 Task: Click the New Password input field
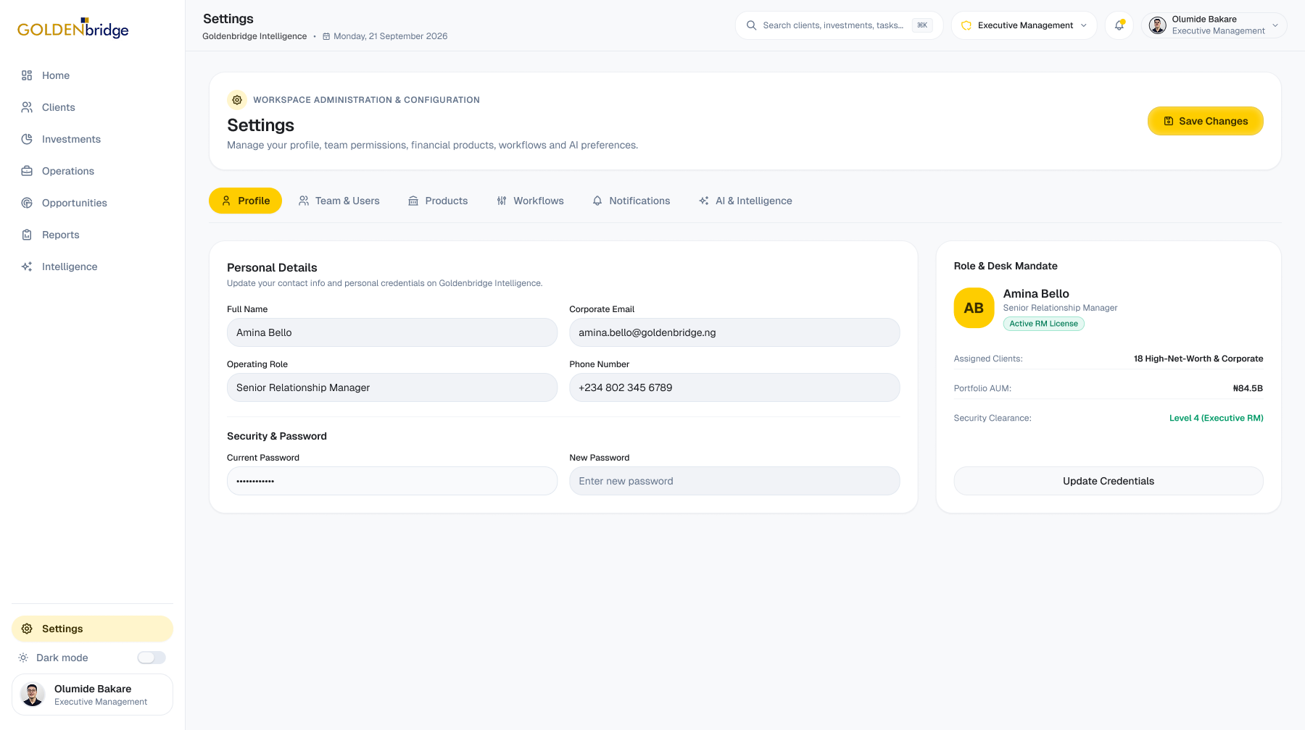coord(734,481)
